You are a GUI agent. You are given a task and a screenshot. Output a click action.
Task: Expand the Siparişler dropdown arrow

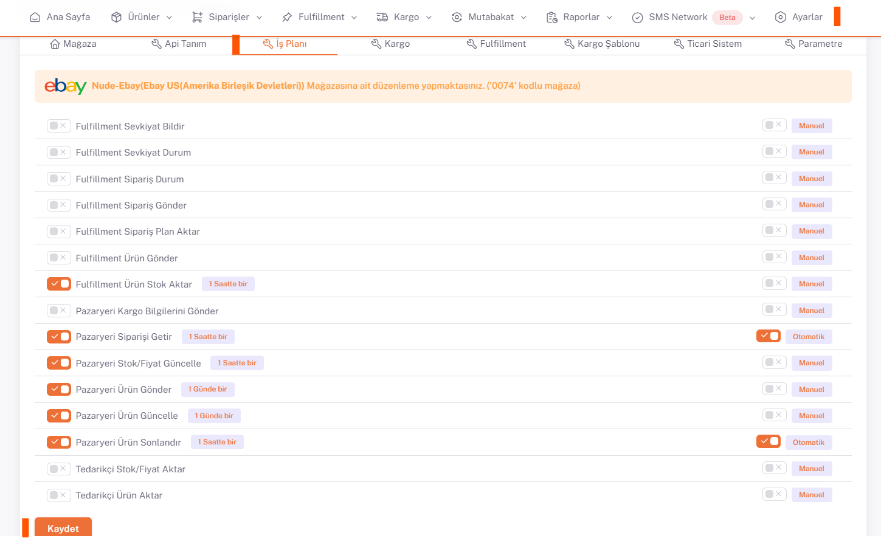click(259, 18)
